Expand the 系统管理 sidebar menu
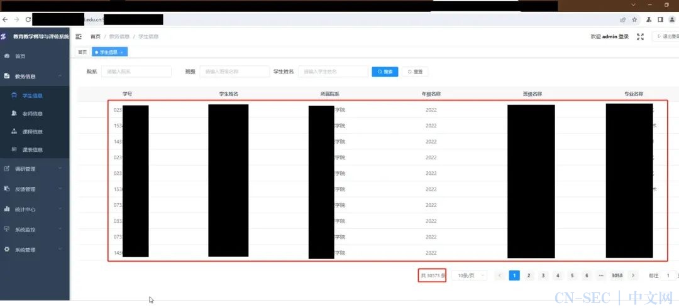This screenshot has width=679, height=308. [35, 250]
